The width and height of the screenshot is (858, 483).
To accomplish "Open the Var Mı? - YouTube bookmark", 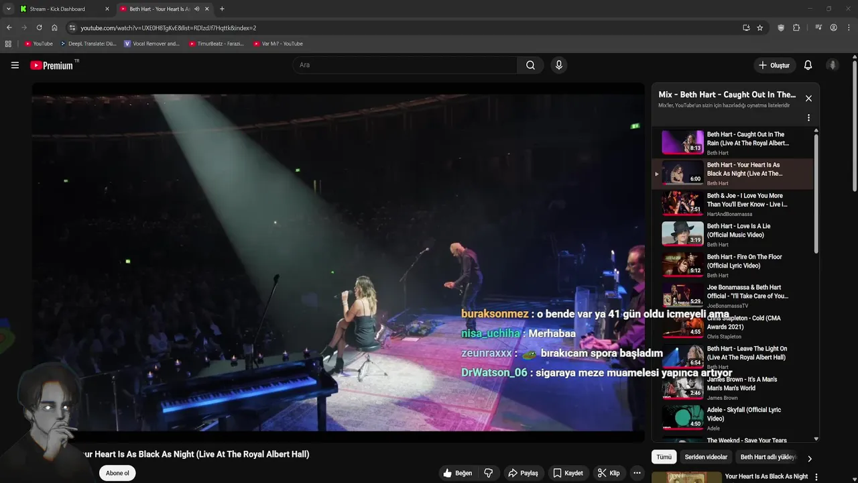I will point(278,44).
